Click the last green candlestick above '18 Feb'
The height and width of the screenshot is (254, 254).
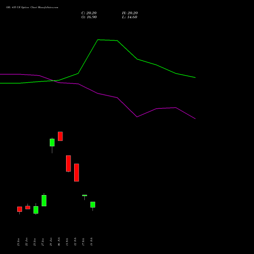(93, 205)
